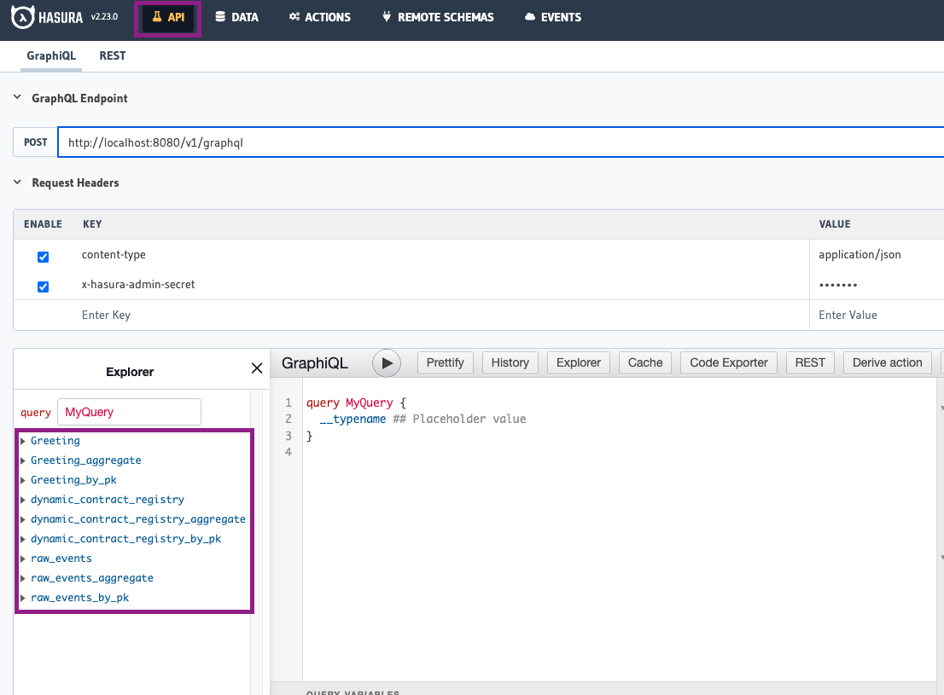Viewport: 944px width, 695px height.
Task: Open Remote Schemas plug icon
Action: 387,17
